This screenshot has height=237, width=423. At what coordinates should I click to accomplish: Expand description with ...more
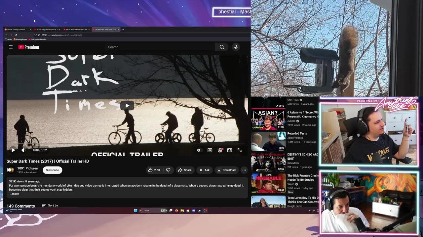[14, 194]
